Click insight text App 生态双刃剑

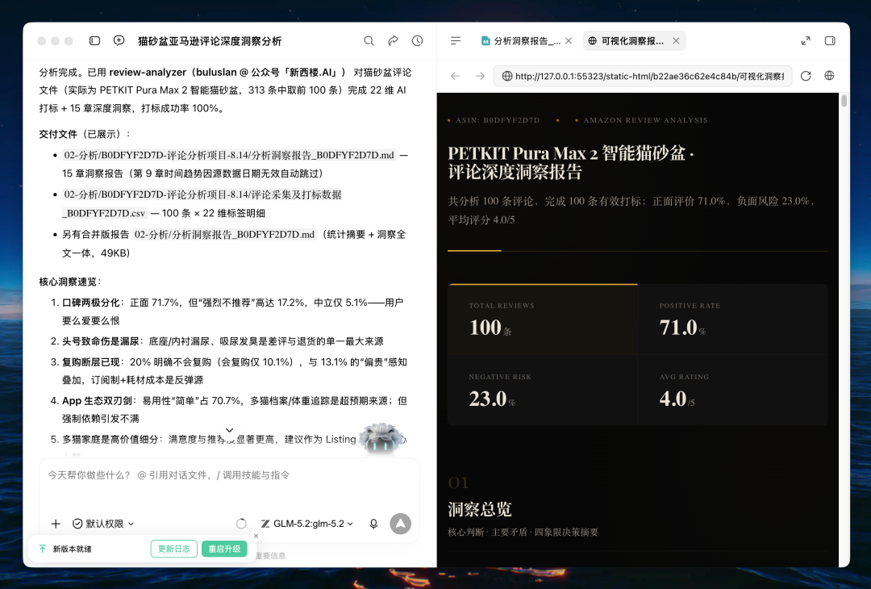pos(97,401)
